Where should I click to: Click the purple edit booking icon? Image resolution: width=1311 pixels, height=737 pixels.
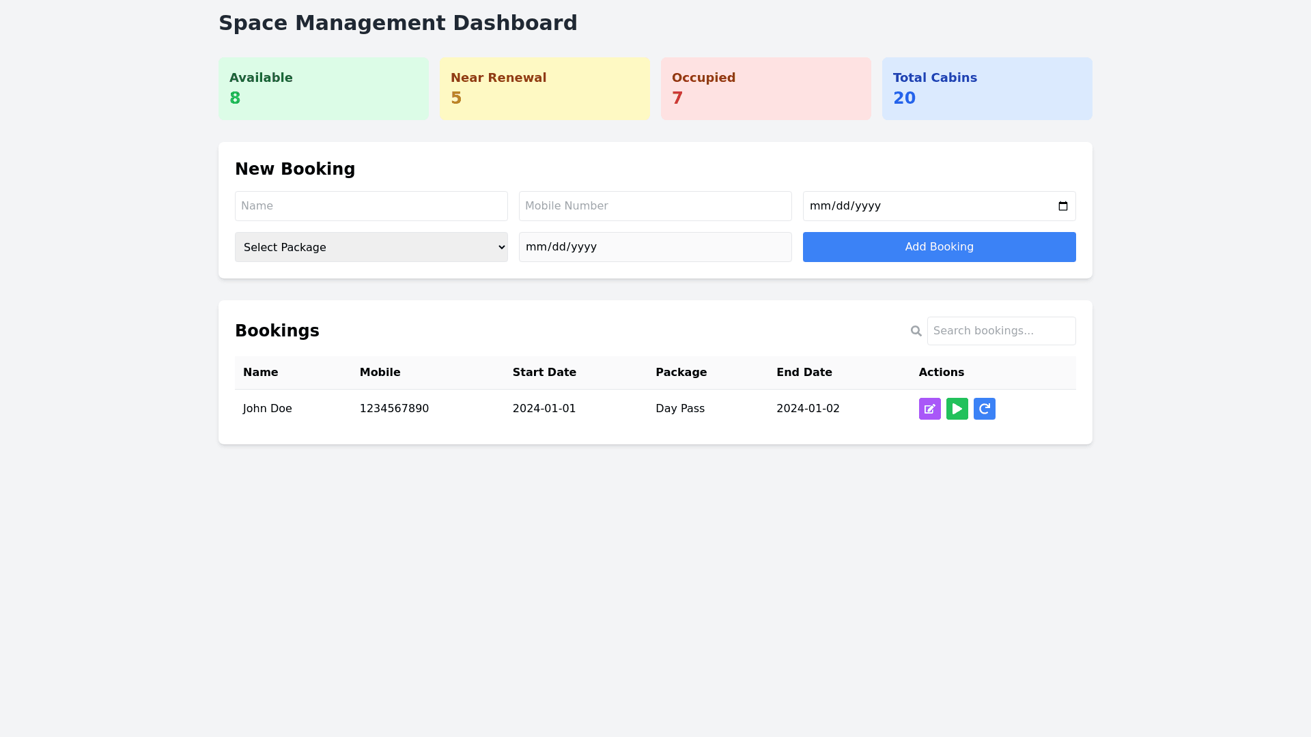tap(929, 409)
